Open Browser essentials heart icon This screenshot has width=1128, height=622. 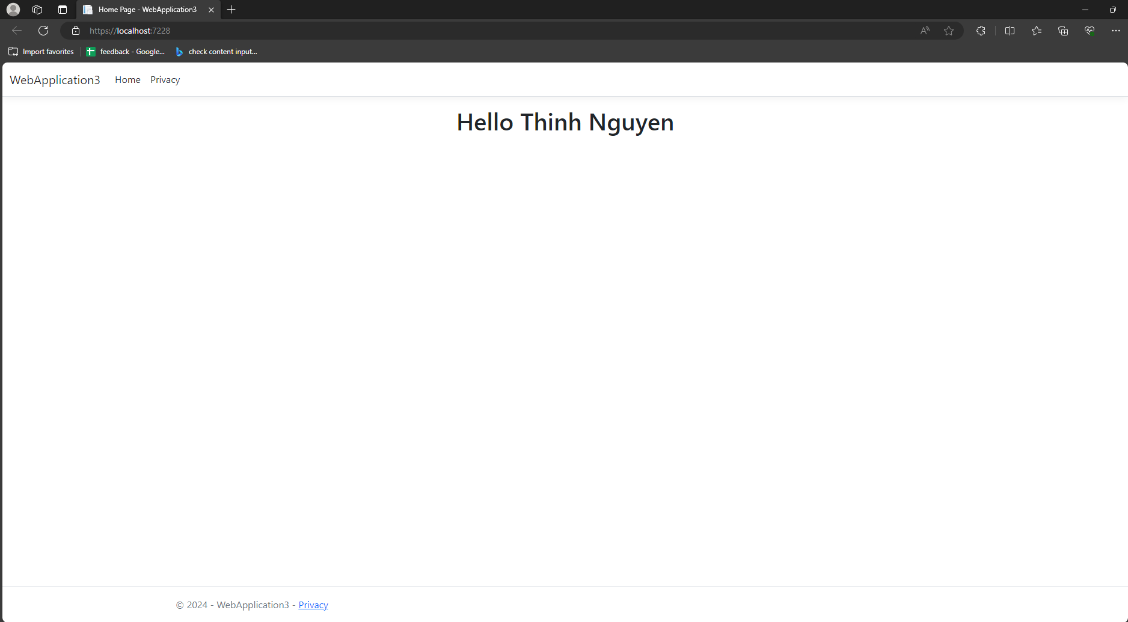pos(1090,31)
